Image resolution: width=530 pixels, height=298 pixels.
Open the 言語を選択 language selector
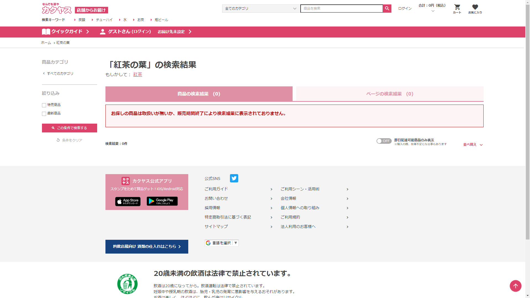[222, 243]
